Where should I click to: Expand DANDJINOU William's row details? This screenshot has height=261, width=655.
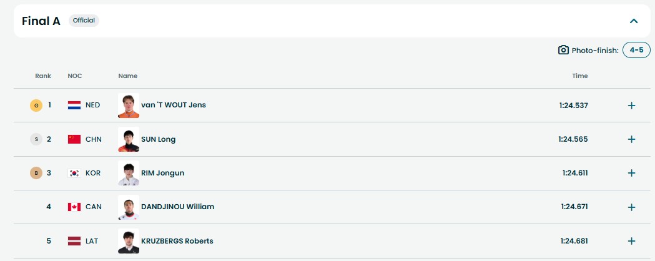[631, 207]
